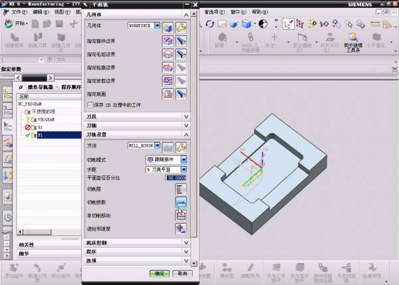
Task: Click the wrench icon beside WORKPIECE geometry
Action: (x=181, y=26)
